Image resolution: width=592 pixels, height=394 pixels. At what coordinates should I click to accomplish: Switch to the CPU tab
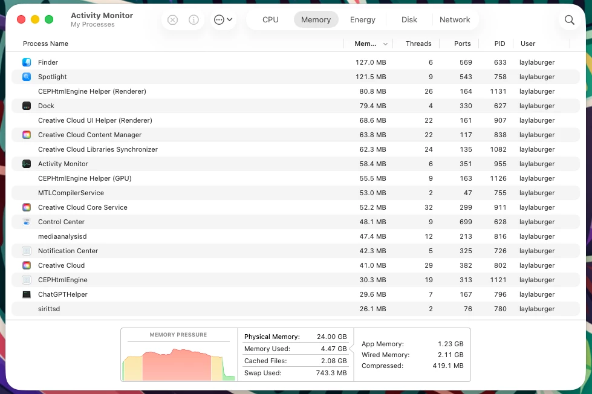[270, 19]
